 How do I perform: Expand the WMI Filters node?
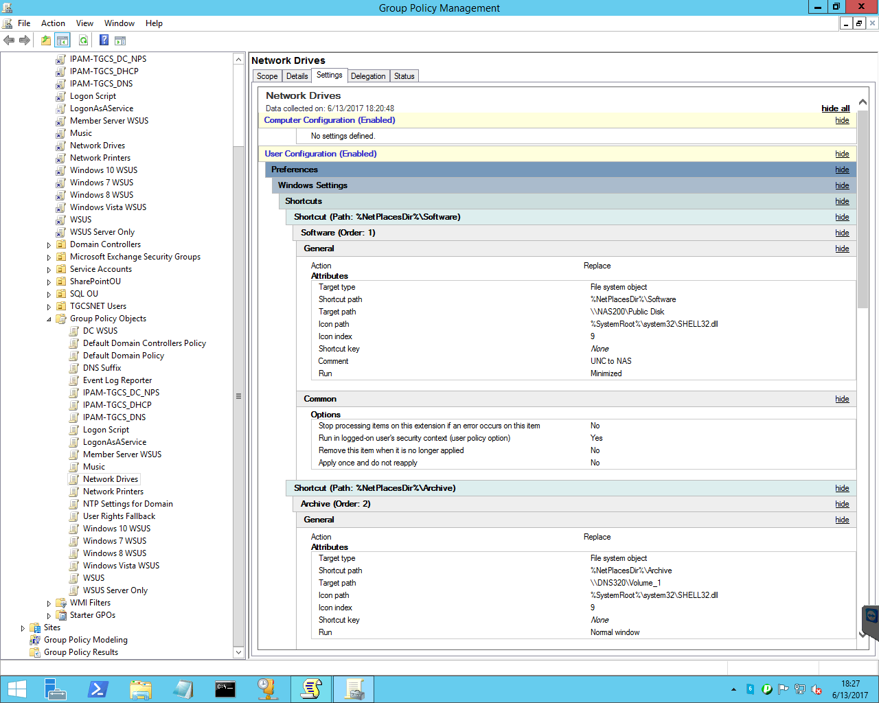[49, 603]
